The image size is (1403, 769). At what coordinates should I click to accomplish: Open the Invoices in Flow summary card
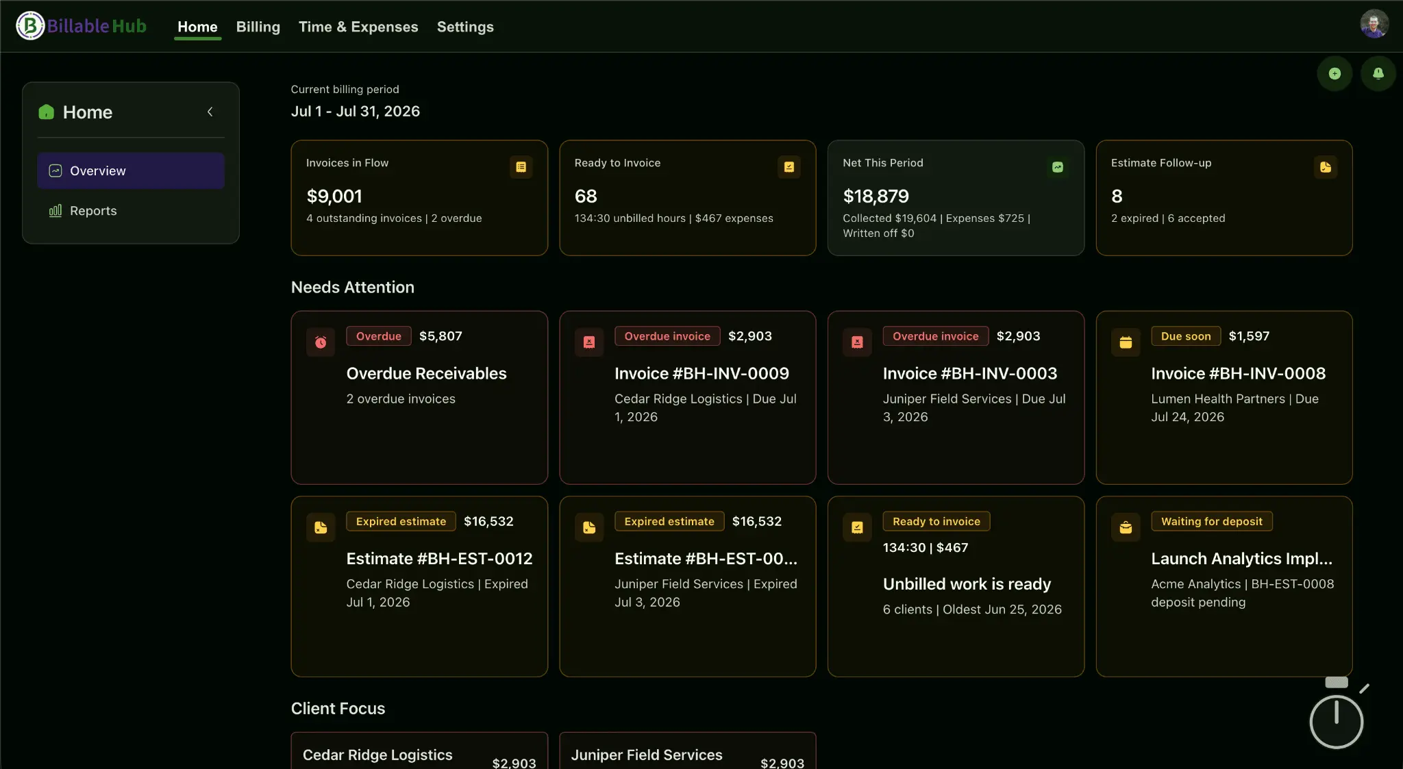[x=419, y=198]
